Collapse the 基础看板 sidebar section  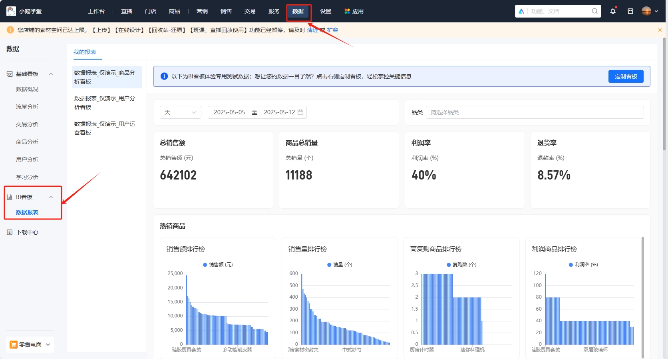point(51,74)
